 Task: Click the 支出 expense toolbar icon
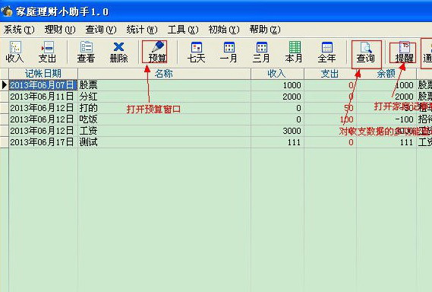click(47, 52)
